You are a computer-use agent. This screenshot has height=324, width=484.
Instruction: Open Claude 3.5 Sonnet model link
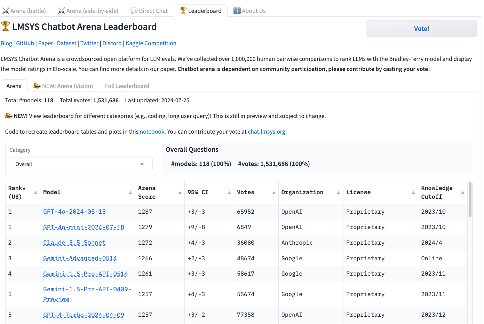pyautogui.click(x=74, y=243)
